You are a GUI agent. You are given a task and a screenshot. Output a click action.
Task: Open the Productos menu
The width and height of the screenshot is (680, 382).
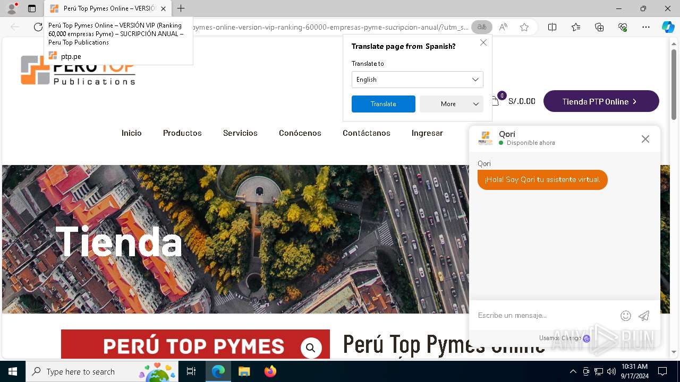(182, 133)
